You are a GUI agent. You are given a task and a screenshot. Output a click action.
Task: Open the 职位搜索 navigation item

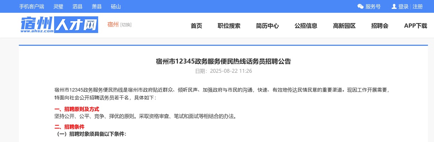click(229, 26)
